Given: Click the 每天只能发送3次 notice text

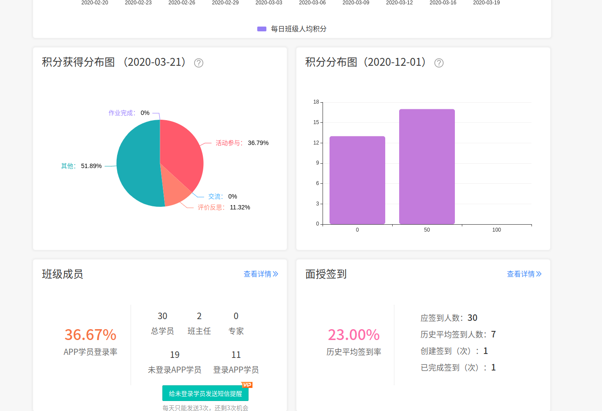Looking at the screenshot, I should click(205, 408).
